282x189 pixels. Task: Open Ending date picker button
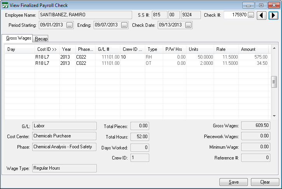point(124,25)
